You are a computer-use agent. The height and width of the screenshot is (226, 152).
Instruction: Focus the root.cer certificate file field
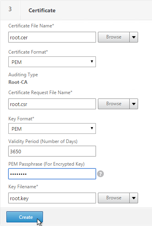(x=52, y=37)
